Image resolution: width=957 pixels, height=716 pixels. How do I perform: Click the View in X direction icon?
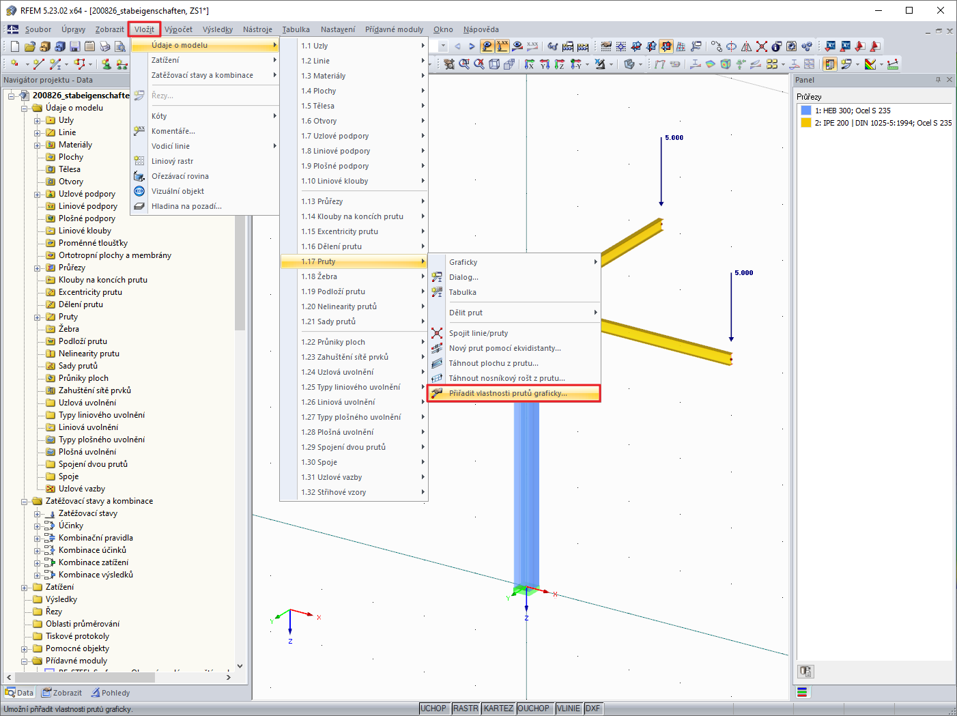click(x=530, y=64)
